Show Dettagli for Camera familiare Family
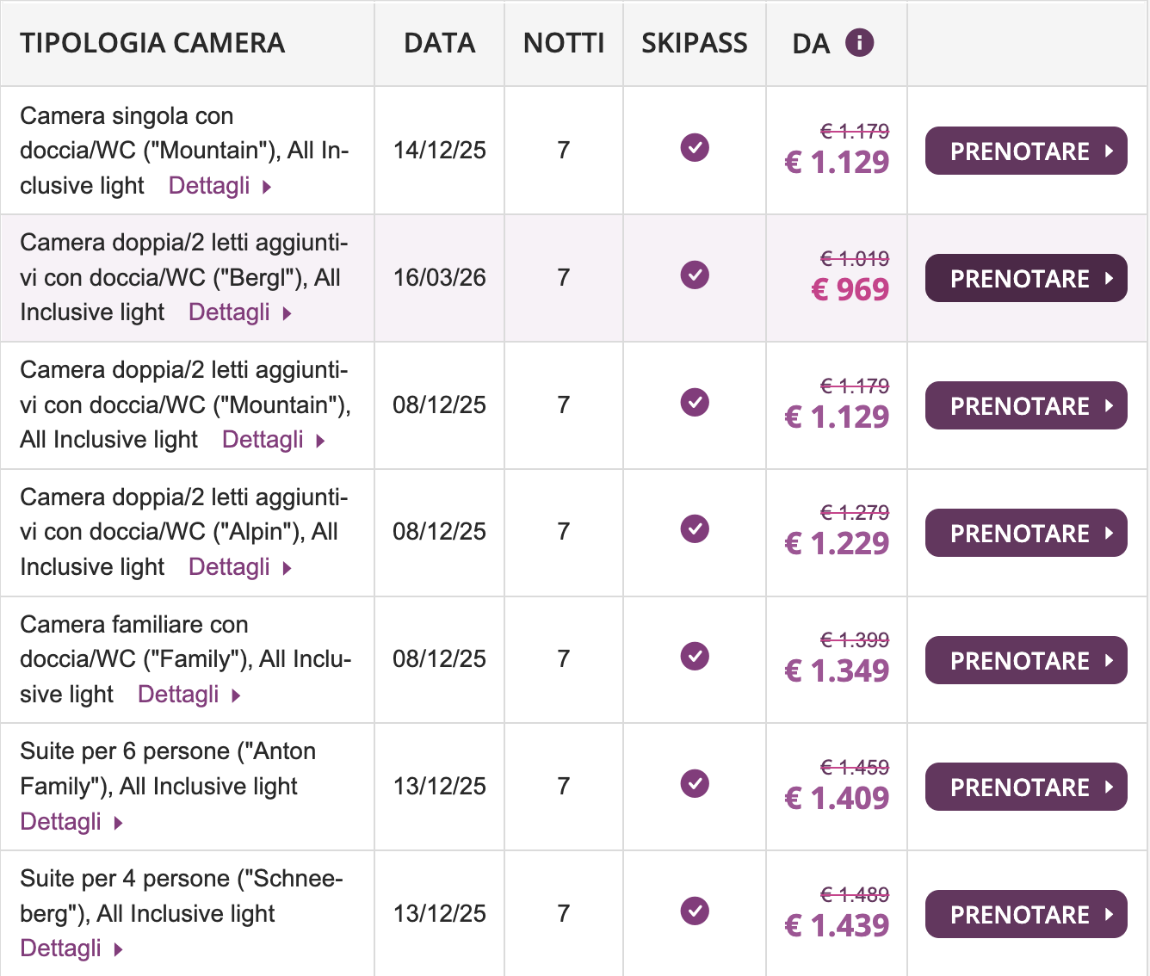The width and height of the screenshot is (1150, 976). point(189,695)
